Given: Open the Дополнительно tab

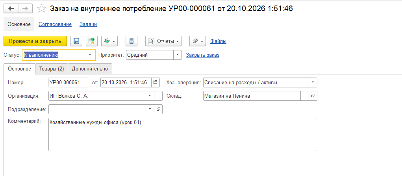Looking at the screenshot, I should 90,69.
